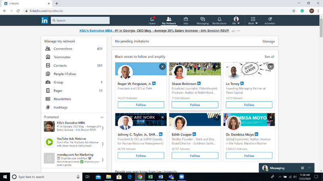Open the KSU Executive MBA banner ad link
This screenshot has width=323, height=181.
[154, 31]
